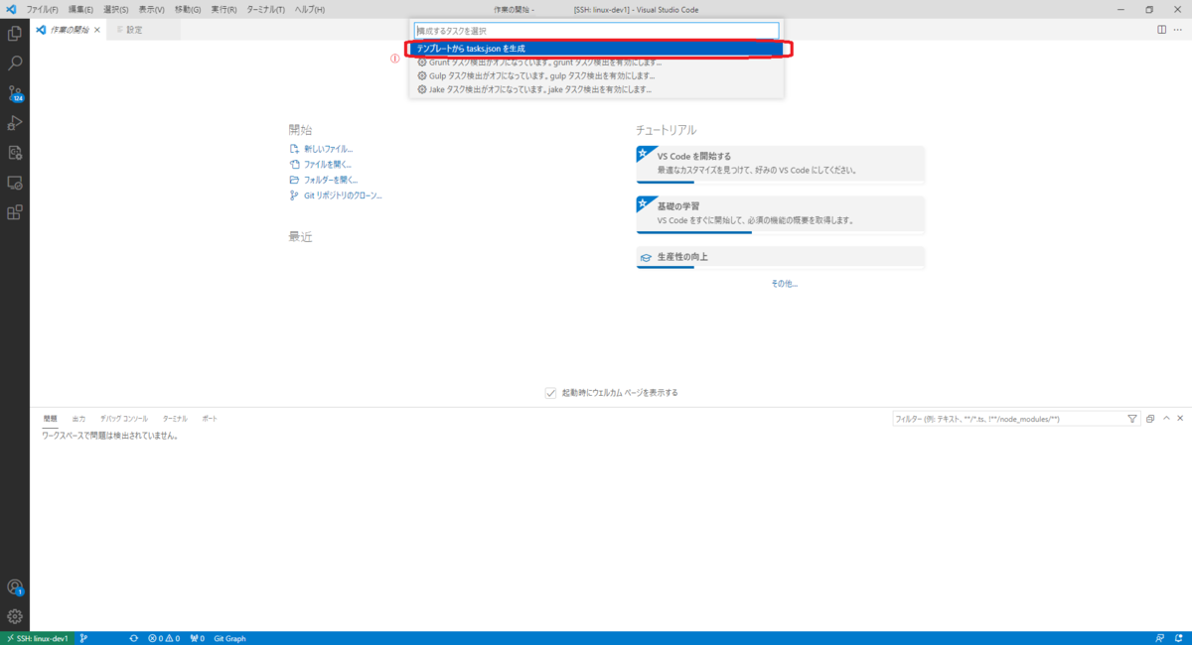
Task: Open the 生産性の向上 tutorial card
Action: [781, 257]
